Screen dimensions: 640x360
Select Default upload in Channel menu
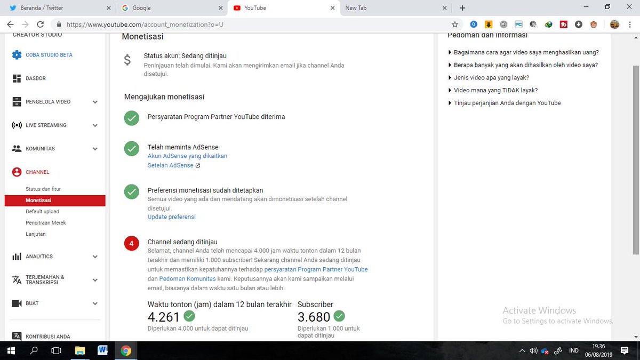(43, 212)
